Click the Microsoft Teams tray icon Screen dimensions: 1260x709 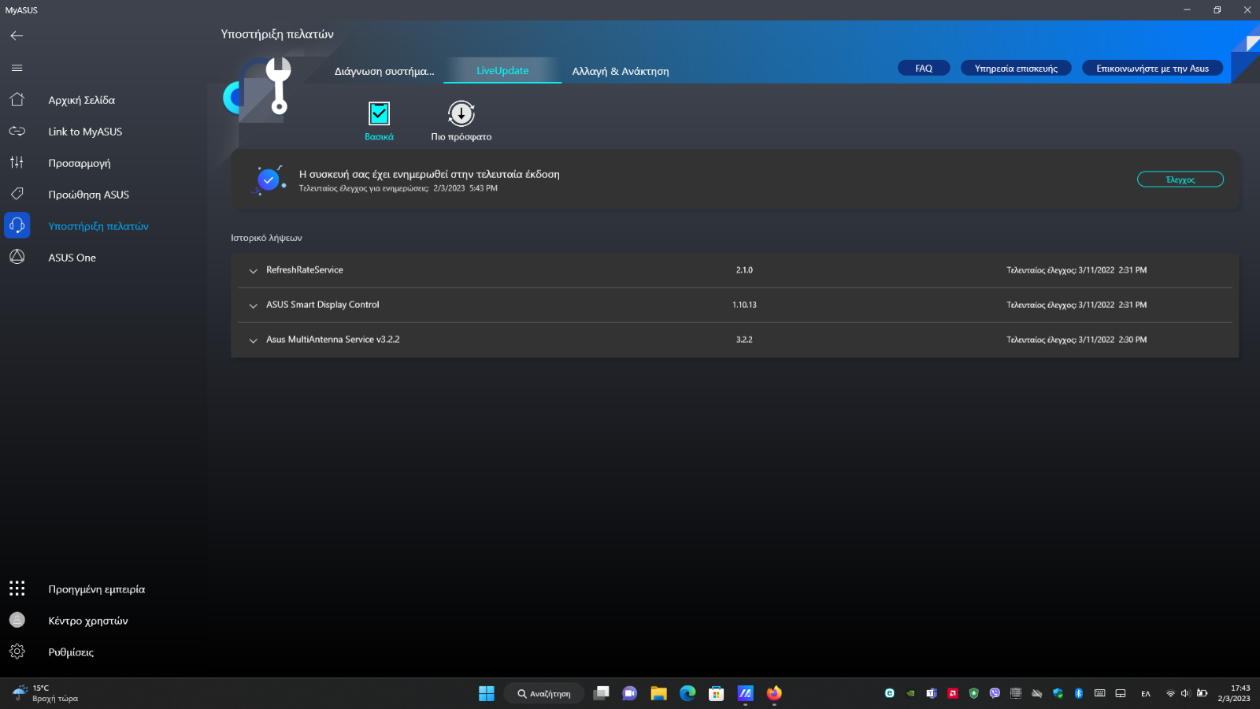(x=932, y=693)
